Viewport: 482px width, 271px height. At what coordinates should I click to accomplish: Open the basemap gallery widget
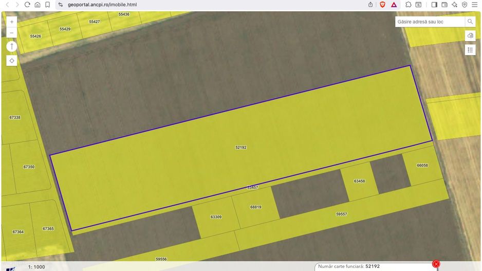pyautogui.click(x=470, y=35)
